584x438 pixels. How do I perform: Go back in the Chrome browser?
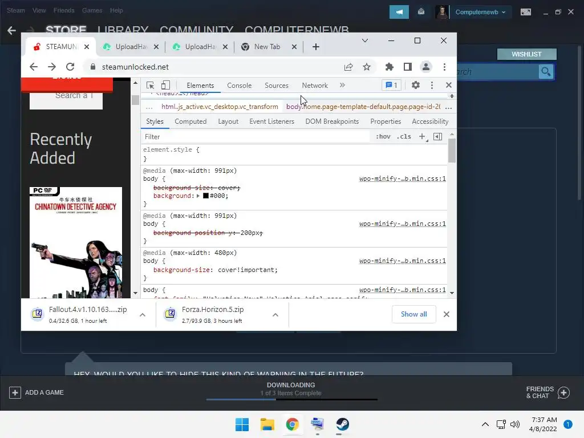coord(34,67)
